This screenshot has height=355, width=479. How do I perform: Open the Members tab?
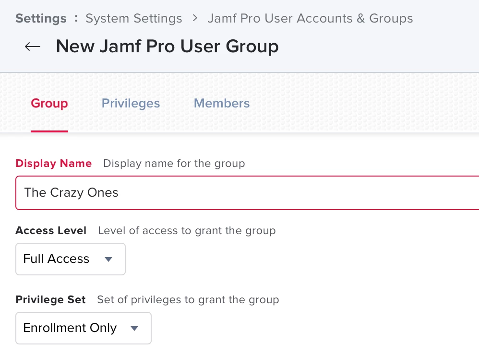(221, 103)
